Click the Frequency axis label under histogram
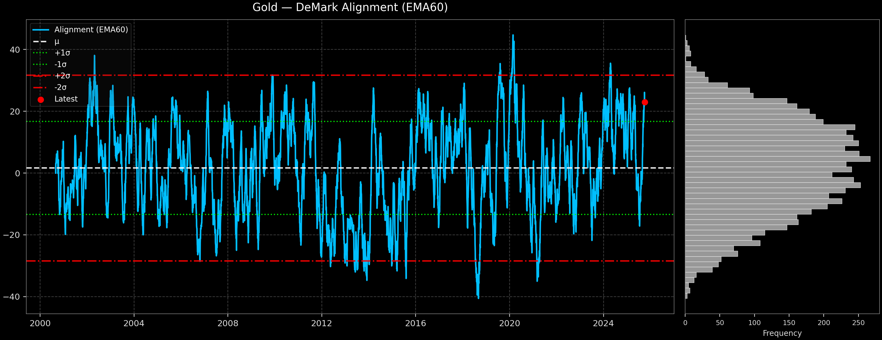The width and height of the screenshot is (882, 340). [782, 333]
